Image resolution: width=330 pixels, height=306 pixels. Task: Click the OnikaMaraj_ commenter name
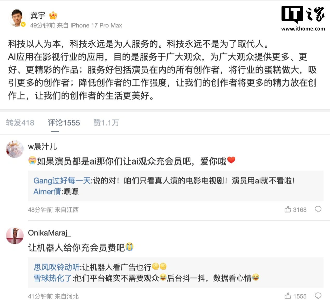click(49, 233)
